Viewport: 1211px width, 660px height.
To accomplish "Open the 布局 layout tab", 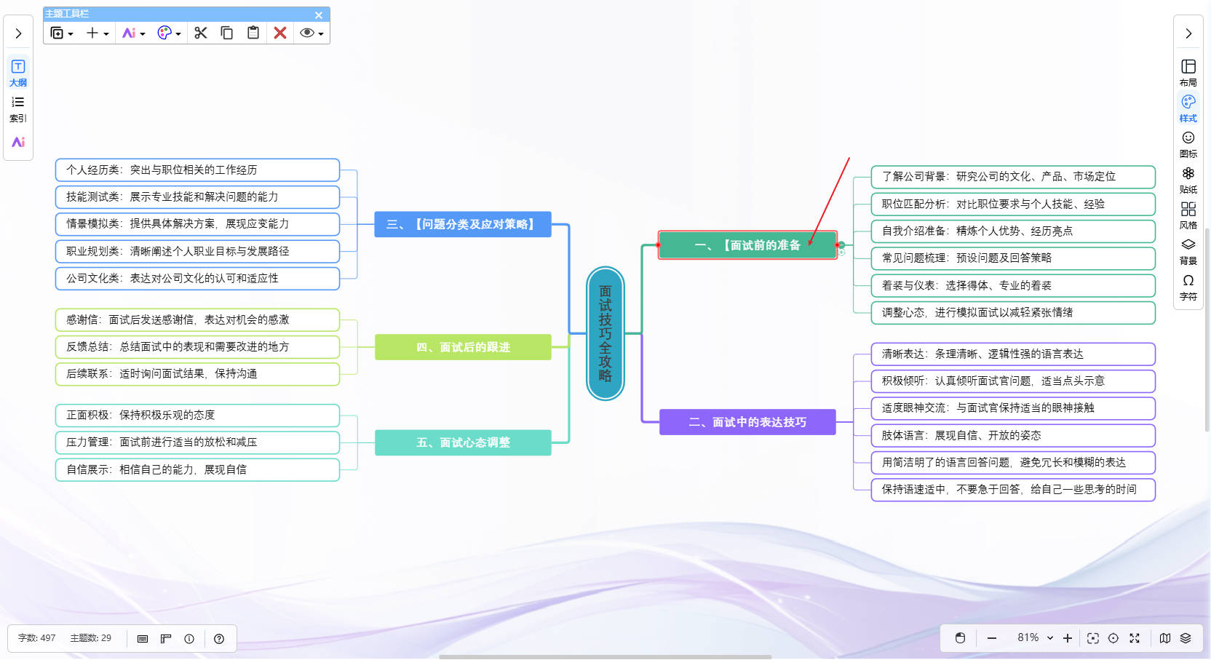I will tap(1188, 72).
